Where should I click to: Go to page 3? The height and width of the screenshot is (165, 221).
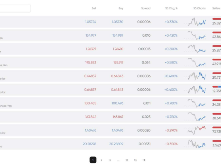coord(110,160)
